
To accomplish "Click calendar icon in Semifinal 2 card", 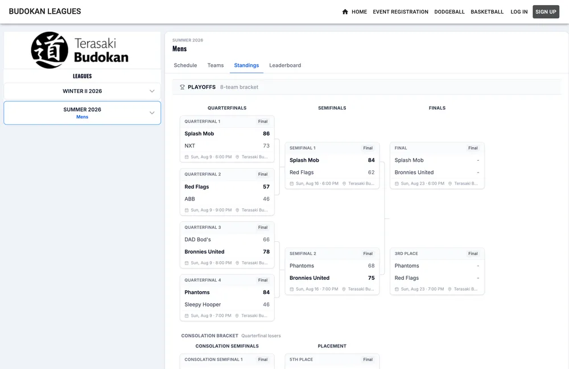I will click(x=292, y=290).
